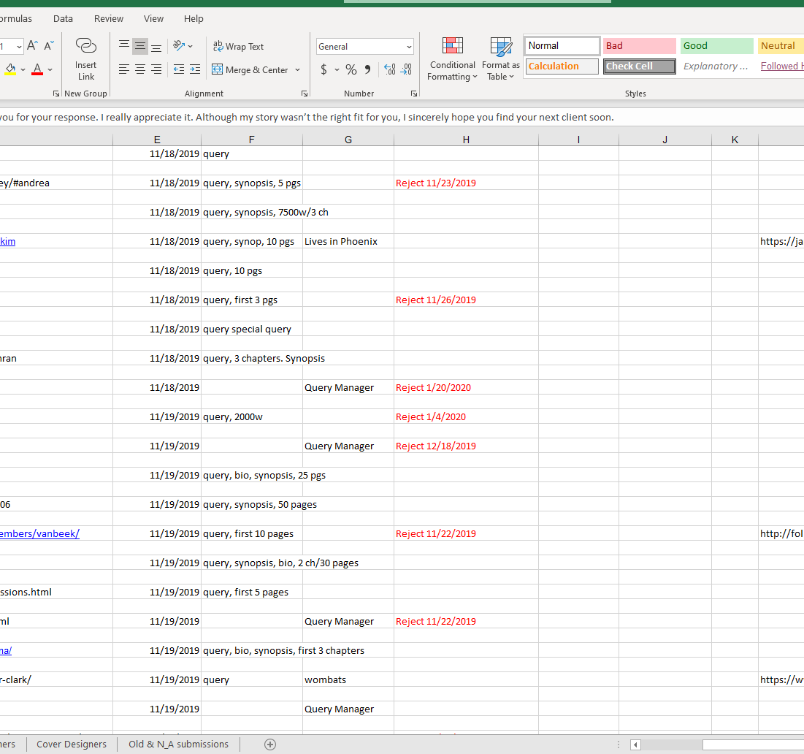804x754 pixels.
Task: Open the View ribbon tab
Action: pyautogui.click(x=154, y=18)
